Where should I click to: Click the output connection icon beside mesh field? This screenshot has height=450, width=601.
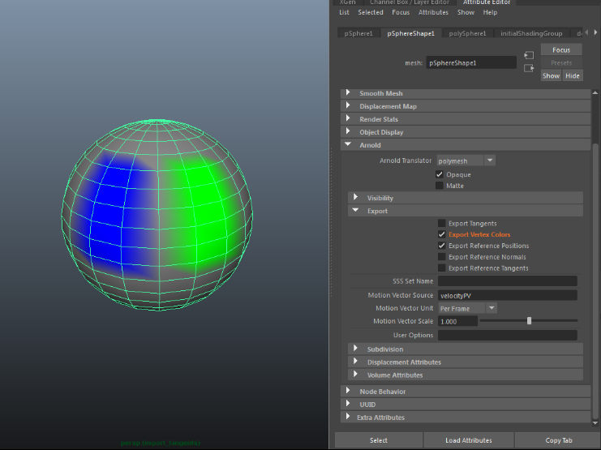529,68
